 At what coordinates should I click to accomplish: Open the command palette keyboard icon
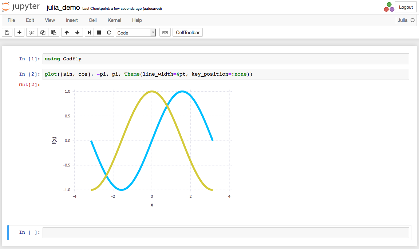[x=165, y=33]
